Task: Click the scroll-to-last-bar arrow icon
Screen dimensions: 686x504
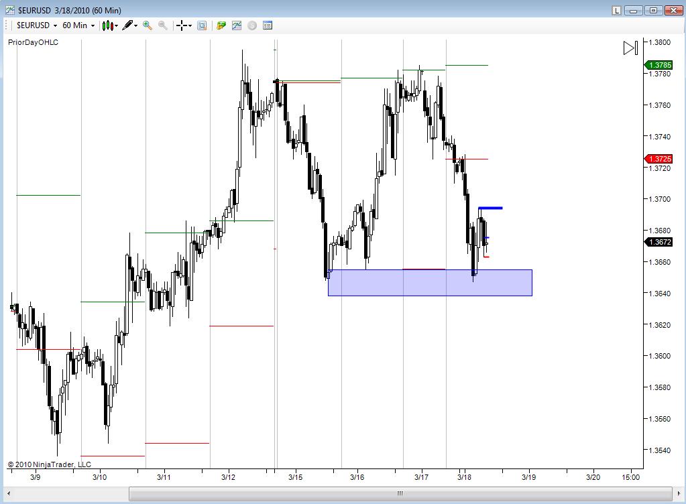Action: click(630, 48)
